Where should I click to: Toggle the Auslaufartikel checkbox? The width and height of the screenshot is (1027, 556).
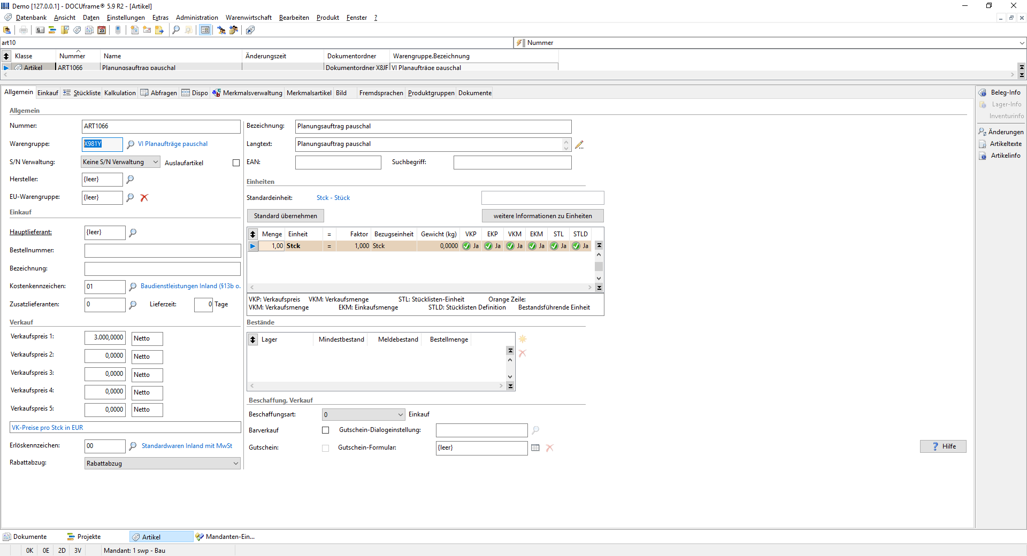236,163
